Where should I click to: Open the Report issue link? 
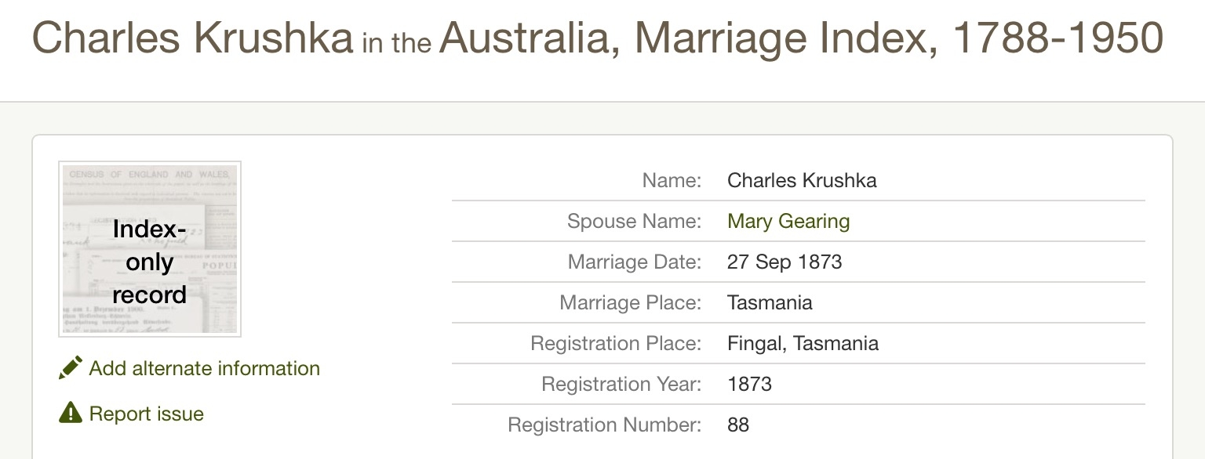[147, 414]
